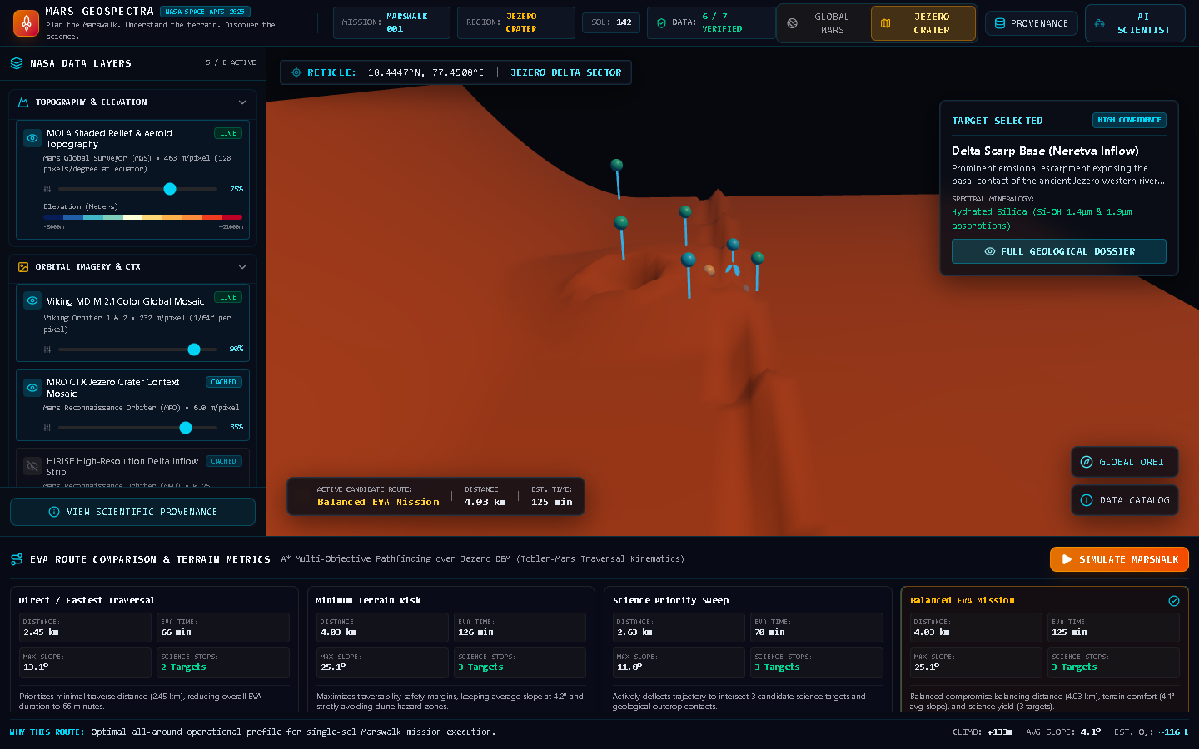This screenshot has width=1199, height=749.
Task: Click the Global Orbit compass icon
Action: (x=1087, y=462)
